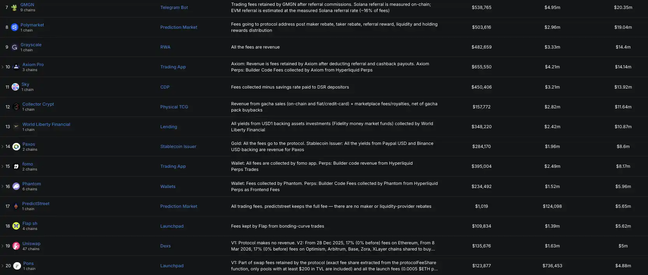
Task: Expand the Axiom Pro row chevron
Action: [2, 67]
